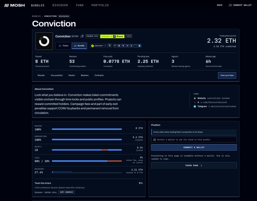Click the 2.32 ETH trading fees value

click(221, 41)
